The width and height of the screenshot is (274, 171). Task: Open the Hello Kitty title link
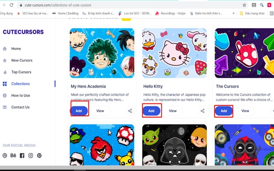click(153, 86)
